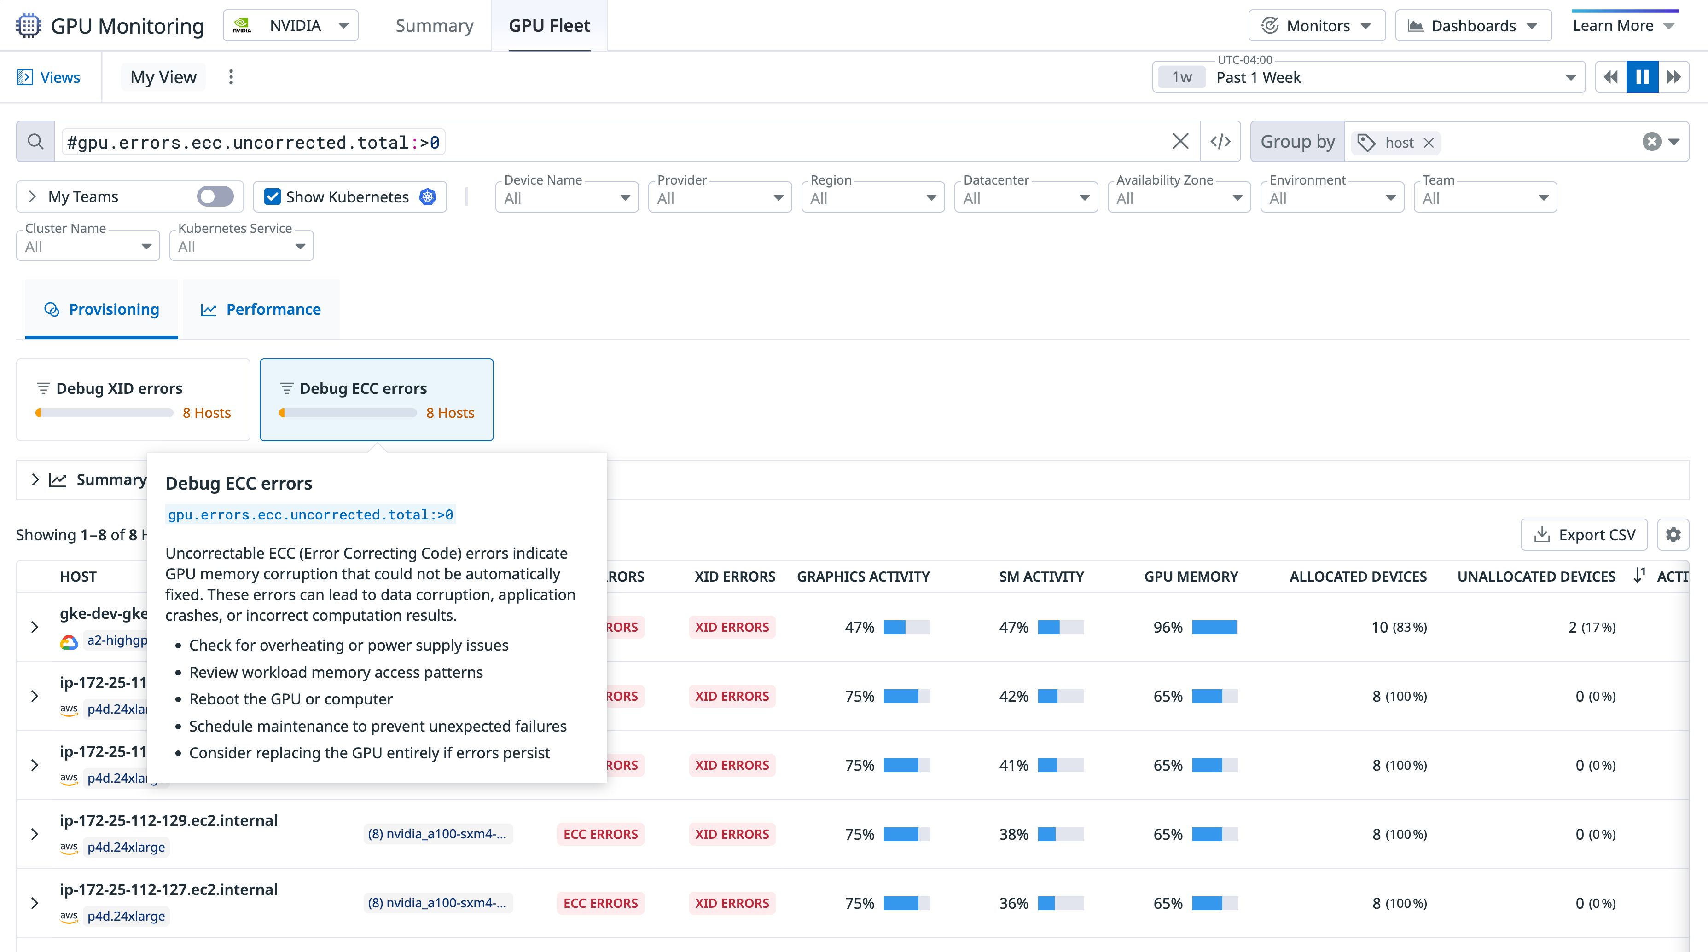Click the Export CSV button

click(1584, 535)
